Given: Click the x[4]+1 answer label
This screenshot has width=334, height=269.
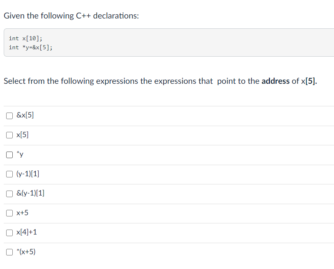Looking at the screenshot, I should click(25, 232).
